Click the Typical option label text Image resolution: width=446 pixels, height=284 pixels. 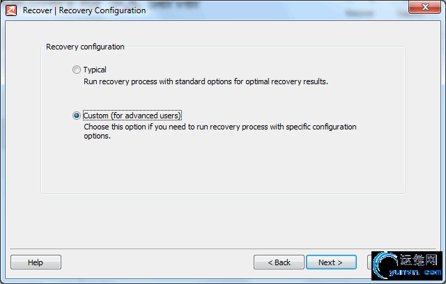[x=95, y=70]
